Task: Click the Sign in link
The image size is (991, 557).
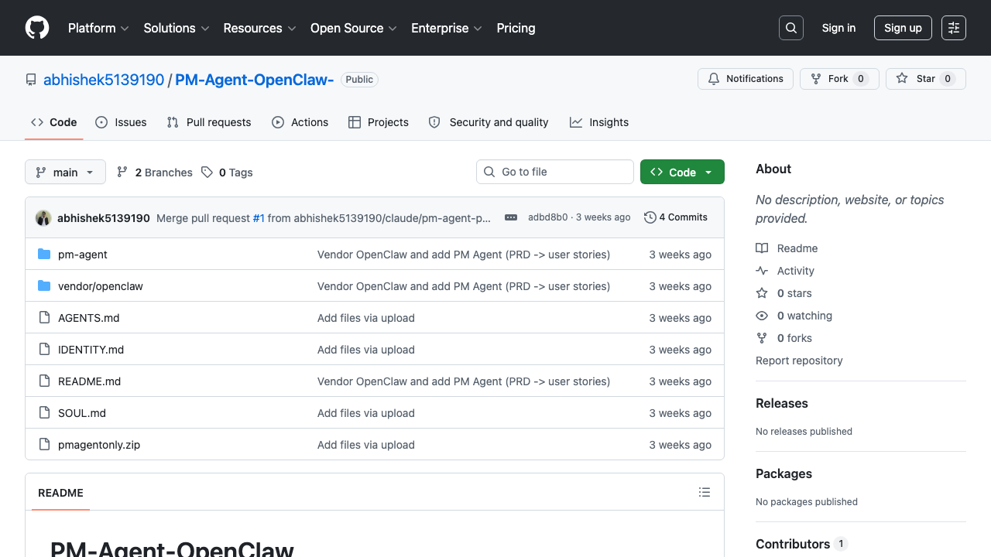Action: pos(838,28)
